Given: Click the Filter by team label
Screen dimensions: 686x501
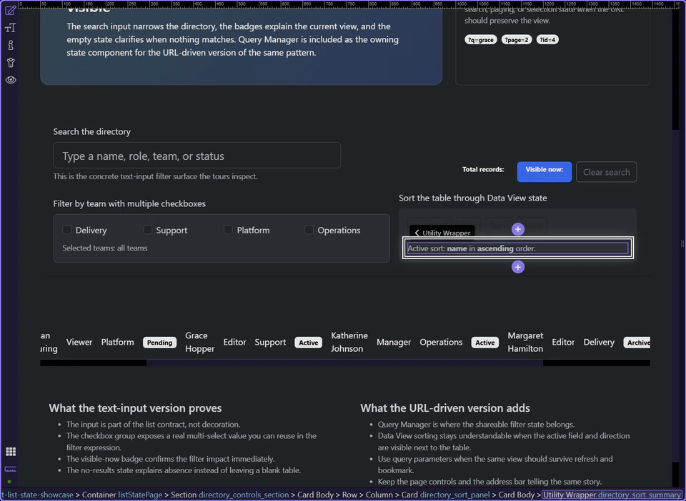Looking at the screenshot, I should tap(129, 203).
